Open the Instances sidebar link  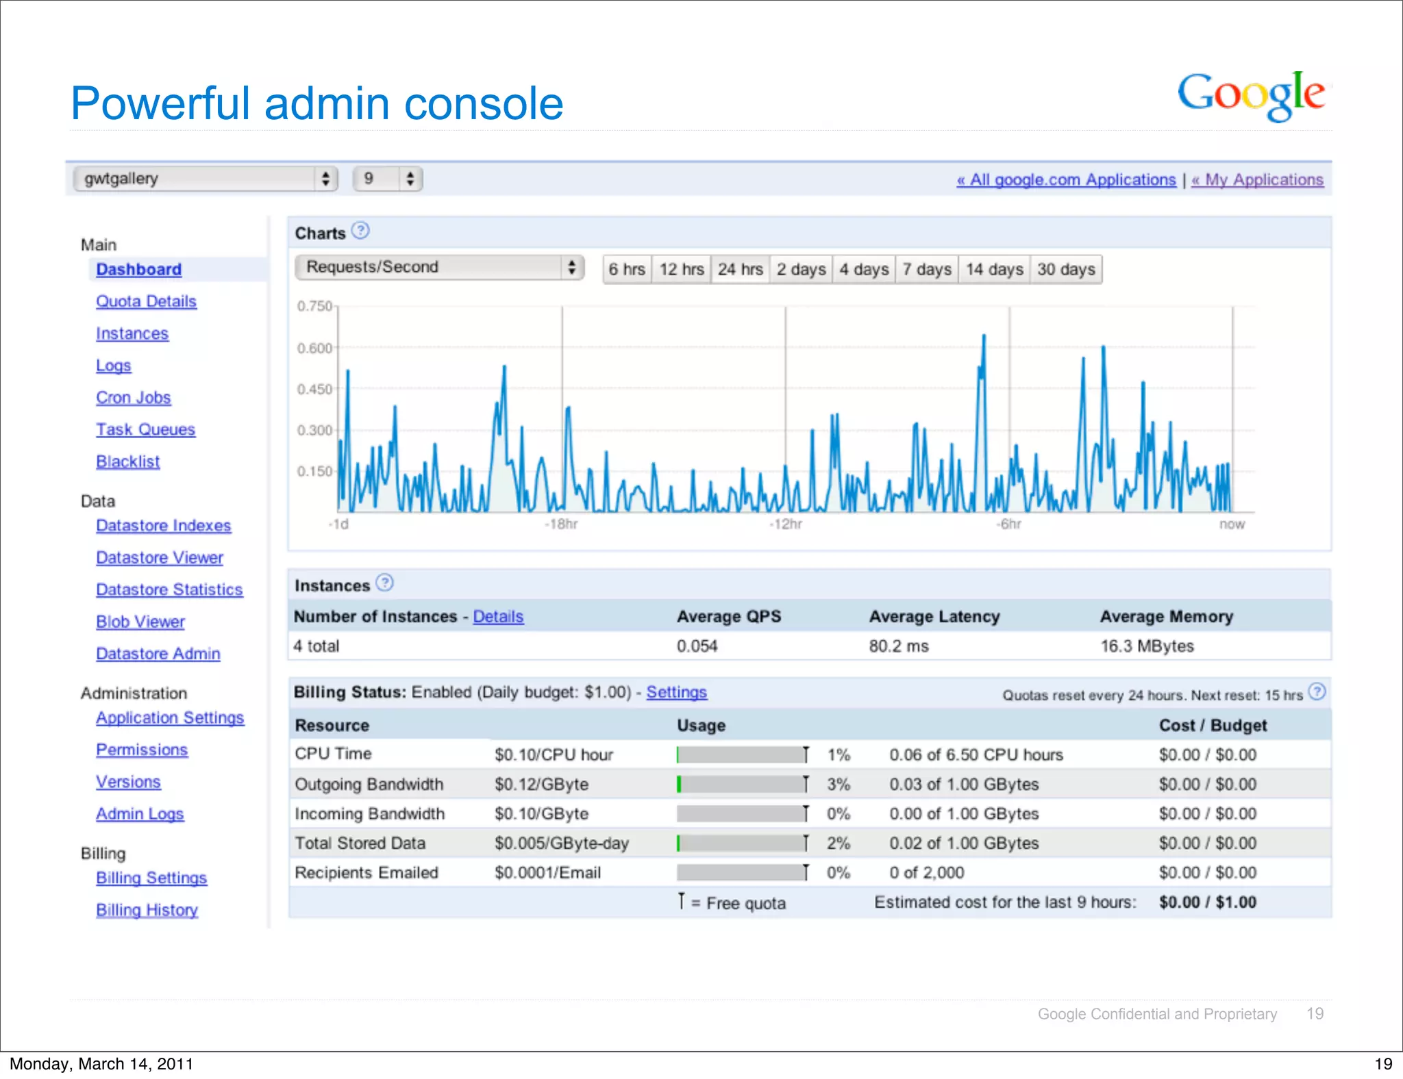click(x=132, y=333)
